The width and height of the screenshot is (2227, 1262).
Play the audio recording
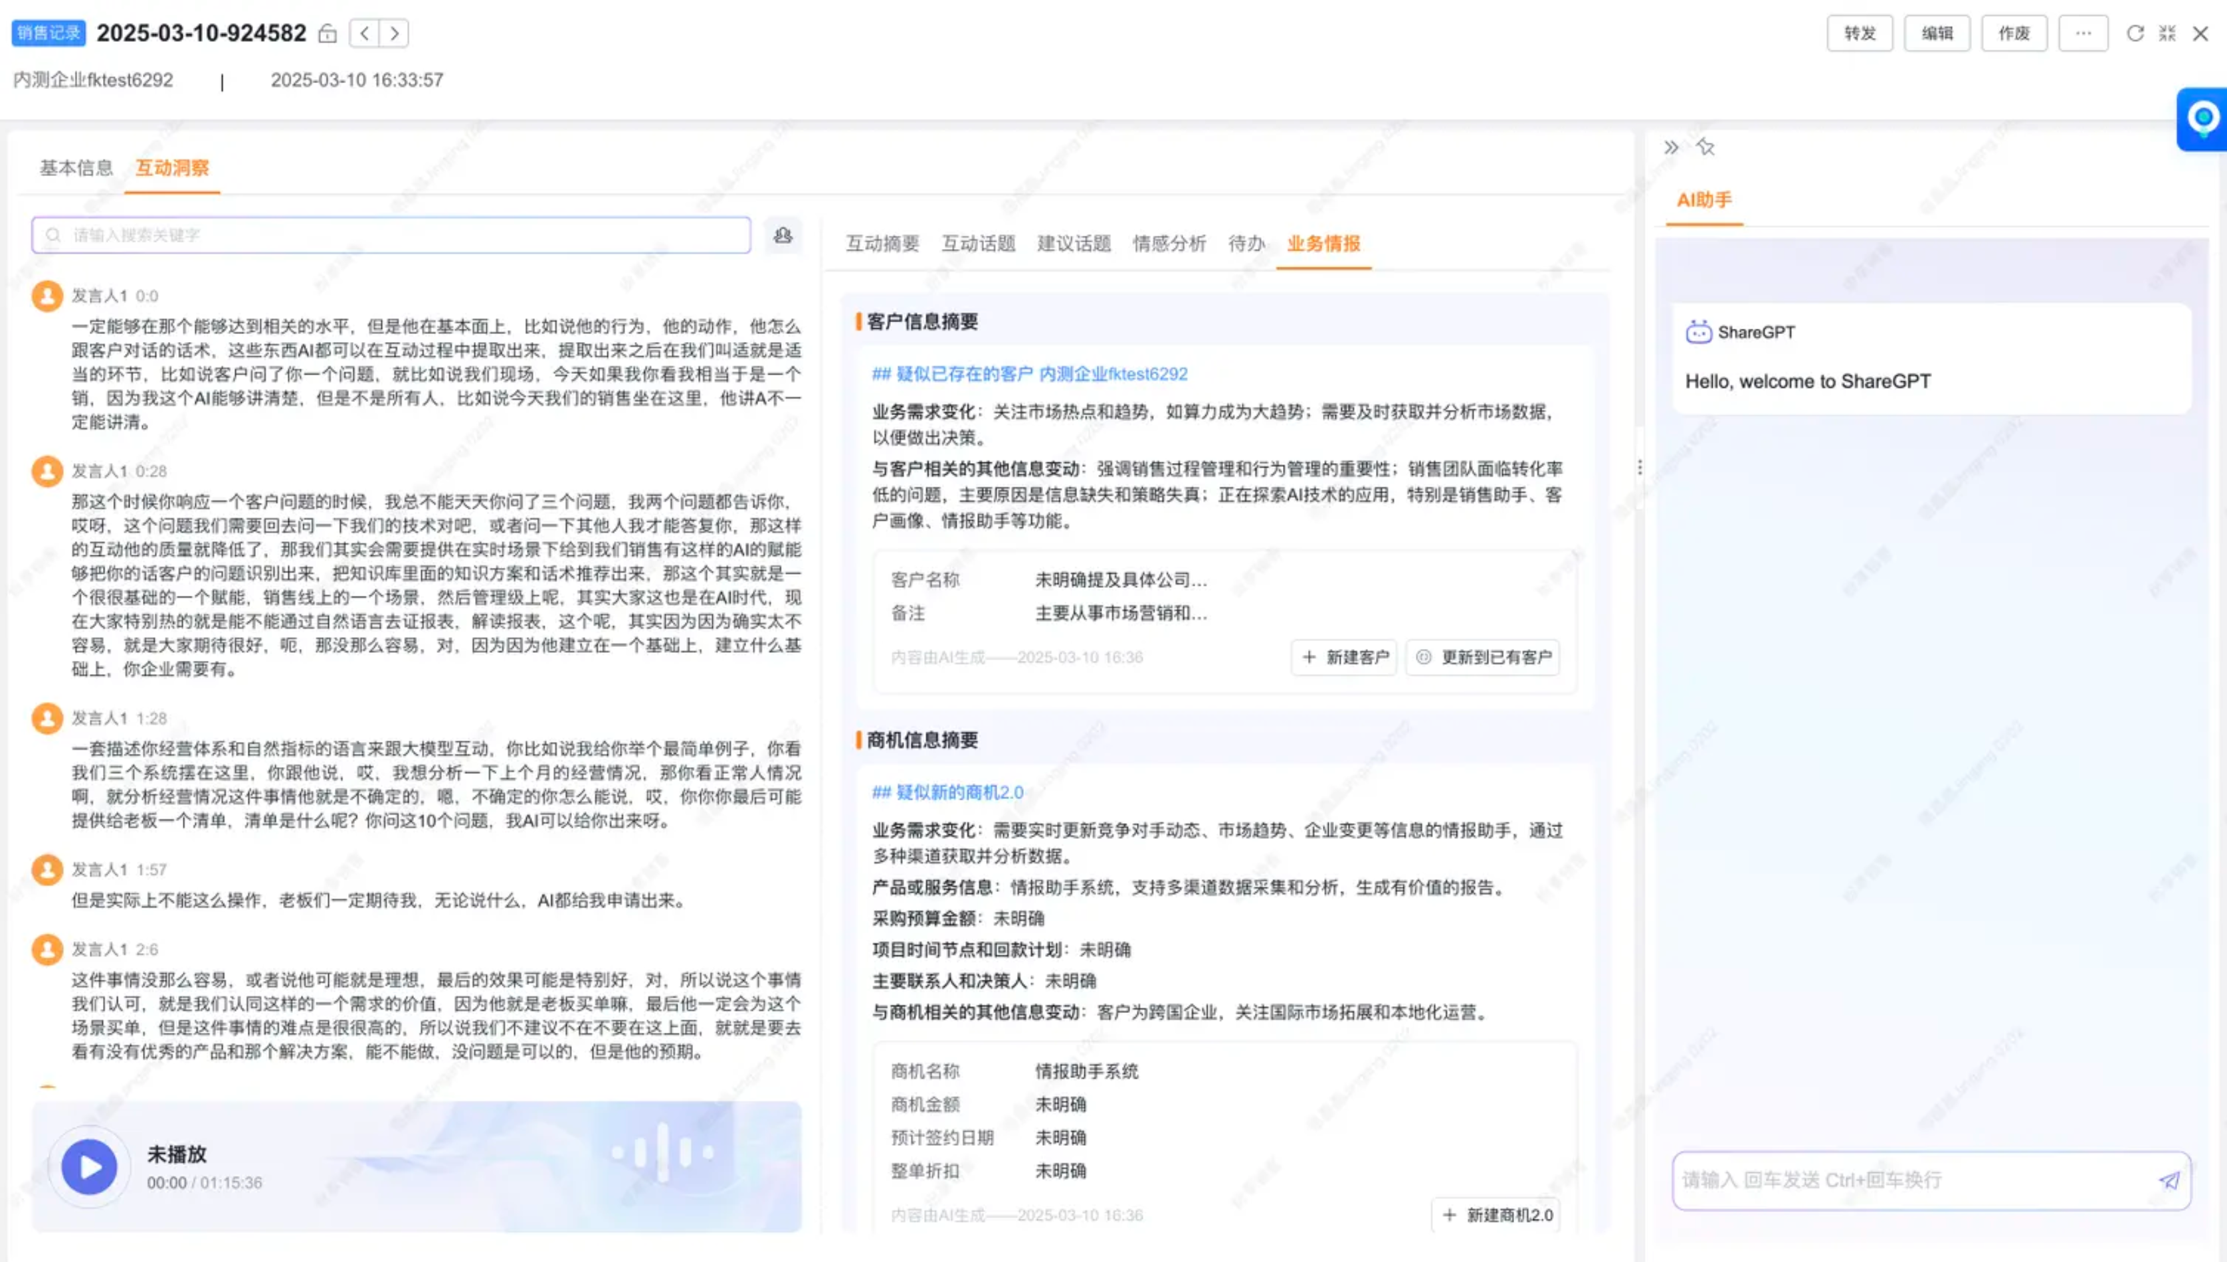89,1166
